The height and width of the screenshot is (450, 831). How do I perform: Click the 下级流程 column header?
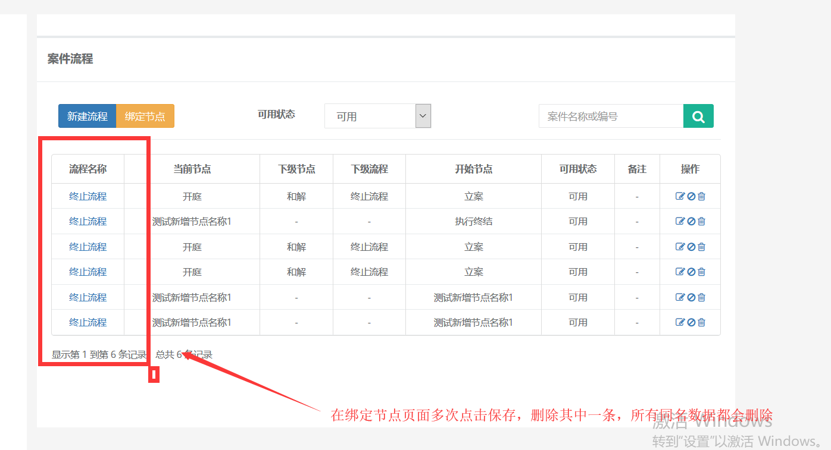[x=369, y=169]
